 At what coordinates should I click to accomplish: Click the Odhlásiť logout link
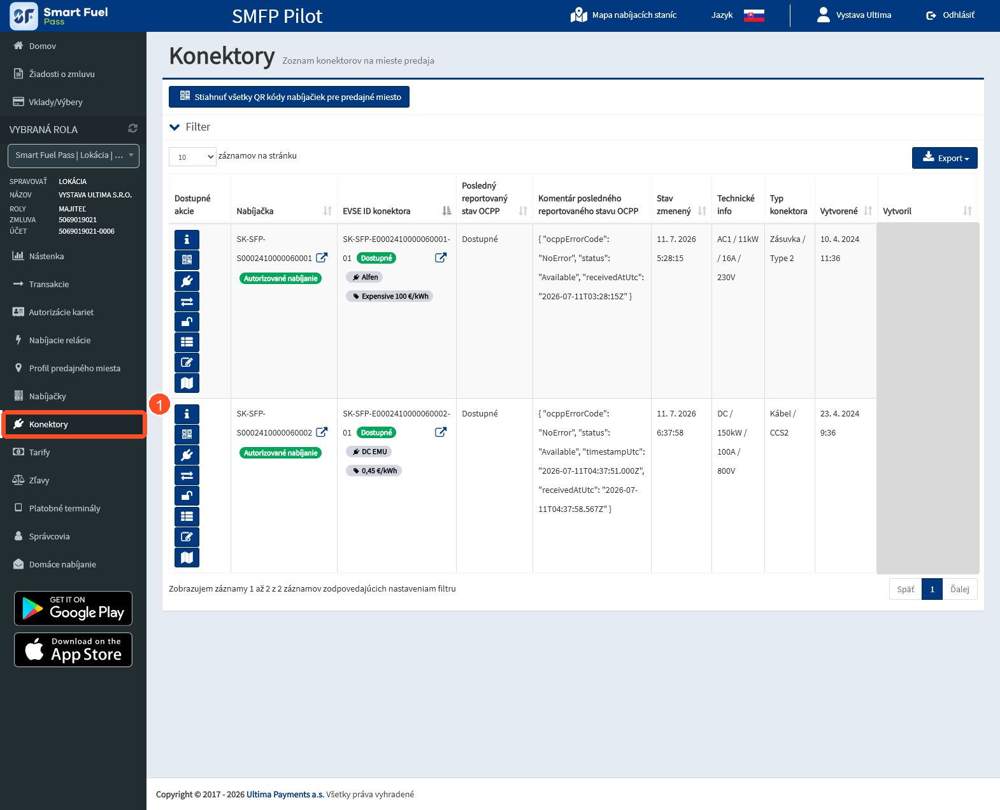(950, 15)
